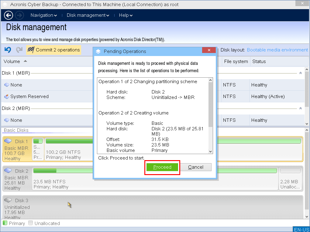Cancel the pending operations dialog

click(x=196, y=167)
